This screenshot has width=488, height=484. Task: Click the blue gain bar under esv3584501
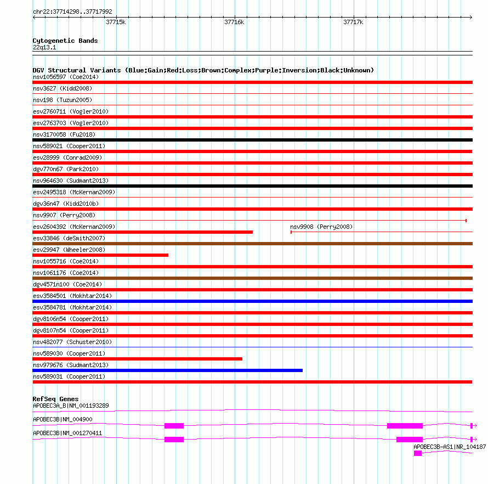[252, 301]
